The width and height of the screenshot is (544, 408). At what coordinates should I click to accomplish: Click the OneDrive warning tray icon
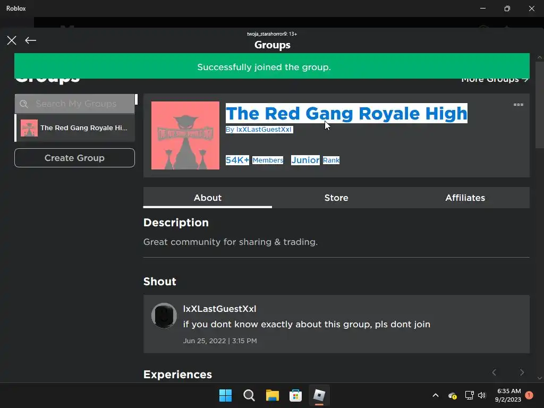pos(453,395)
